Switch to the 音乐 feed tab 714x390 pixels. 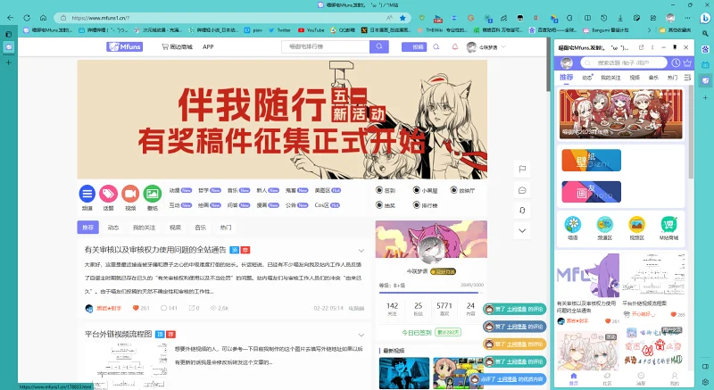tap(200, 228)
